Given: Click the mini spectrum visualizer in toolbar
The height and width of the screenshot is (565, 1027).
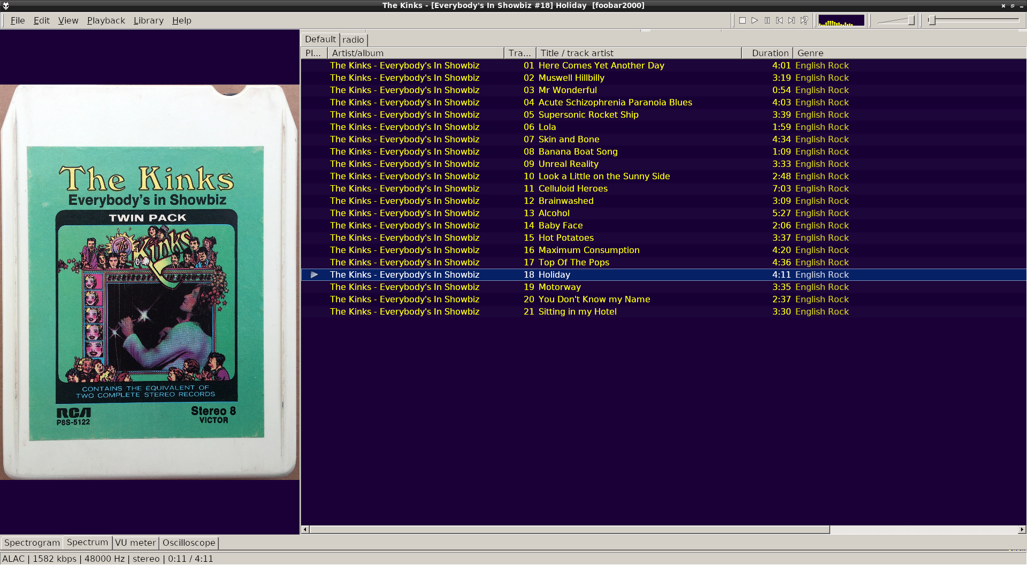Looking at the screenshot, I should (841, 20).
